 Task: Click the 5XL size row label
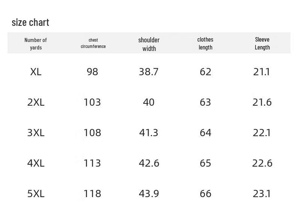(36, 193)
